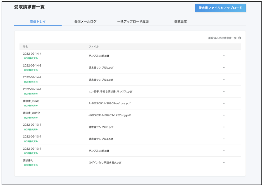This screenshot has width=262, height=187.
Task: Select file A-20220914-30909-os1cce.pdf
Action: [109, 103]
